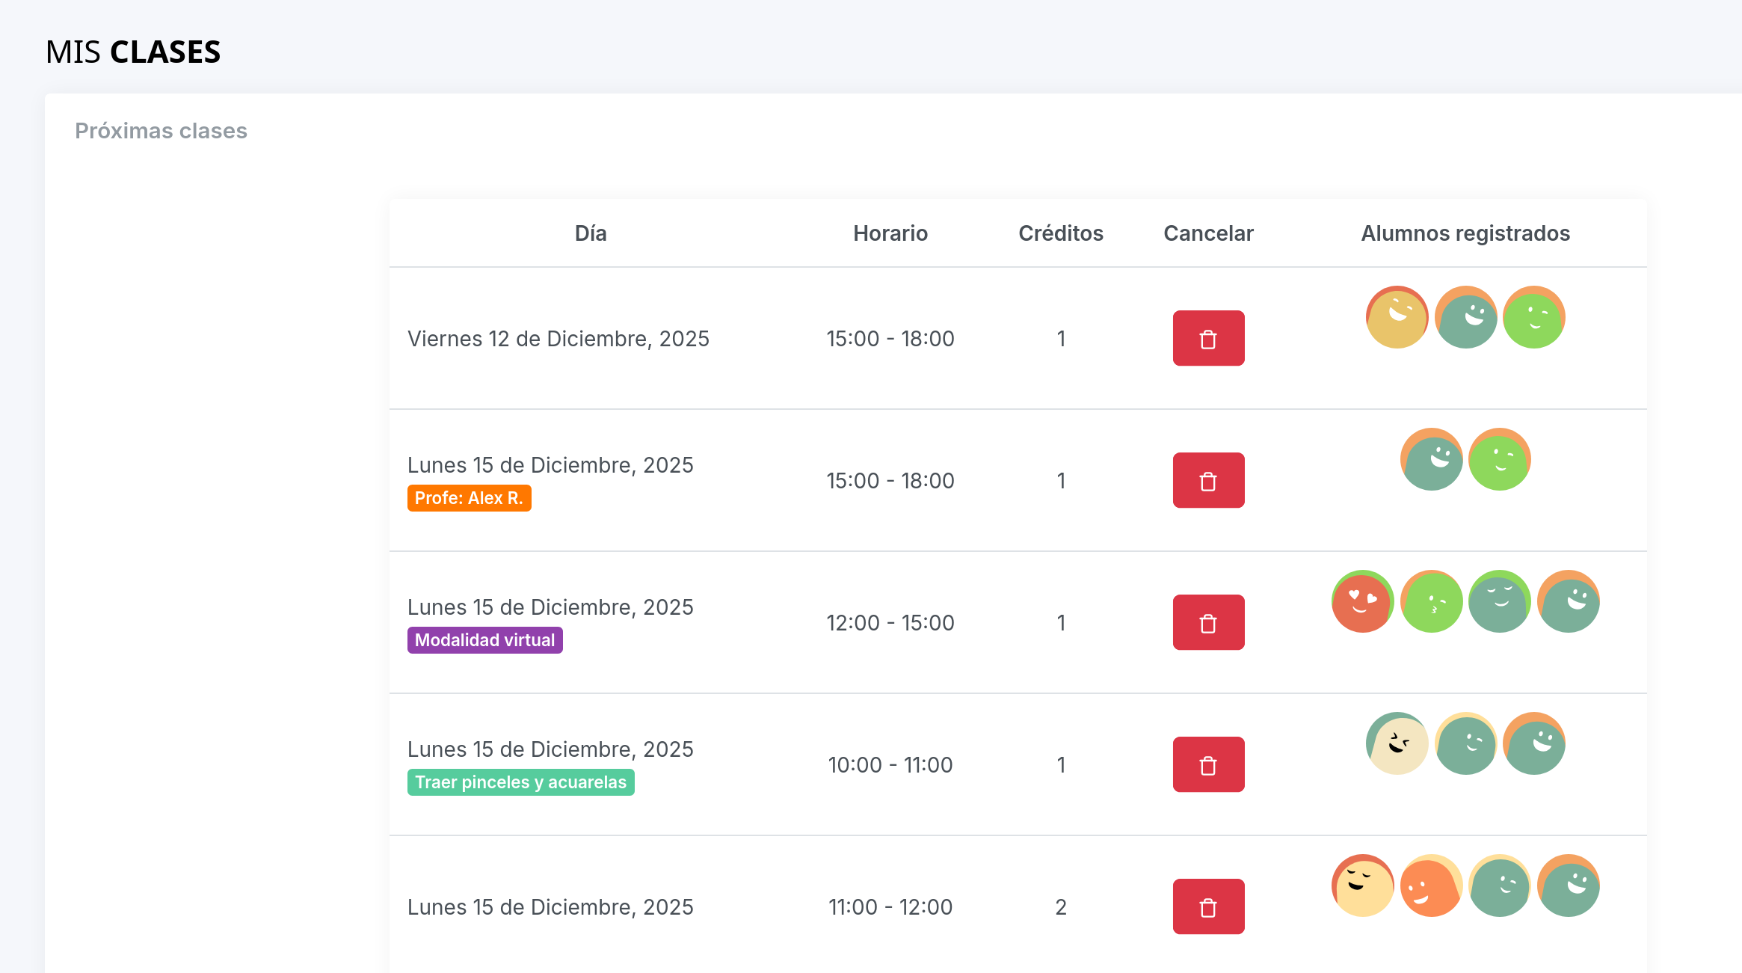
Task: Delete the class with Profe: Alex R.
Action: (1208, 480)
